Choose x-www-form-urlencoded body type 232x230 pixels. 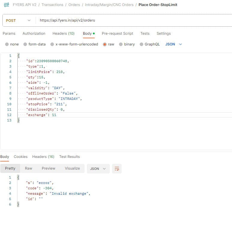52,44
